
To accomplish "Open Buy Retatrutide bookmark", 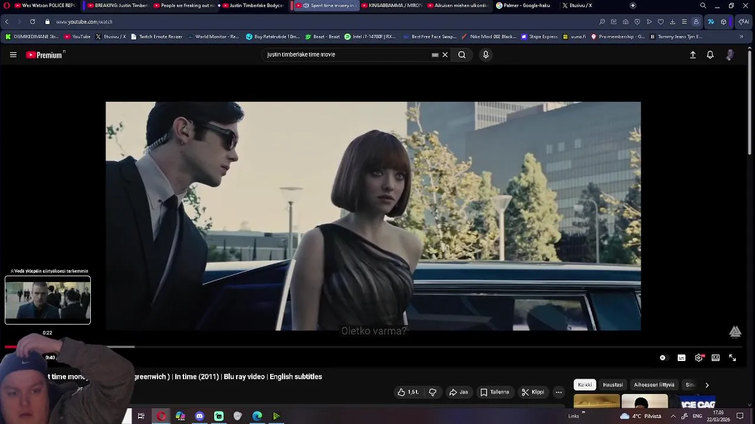I will point(273,37).
